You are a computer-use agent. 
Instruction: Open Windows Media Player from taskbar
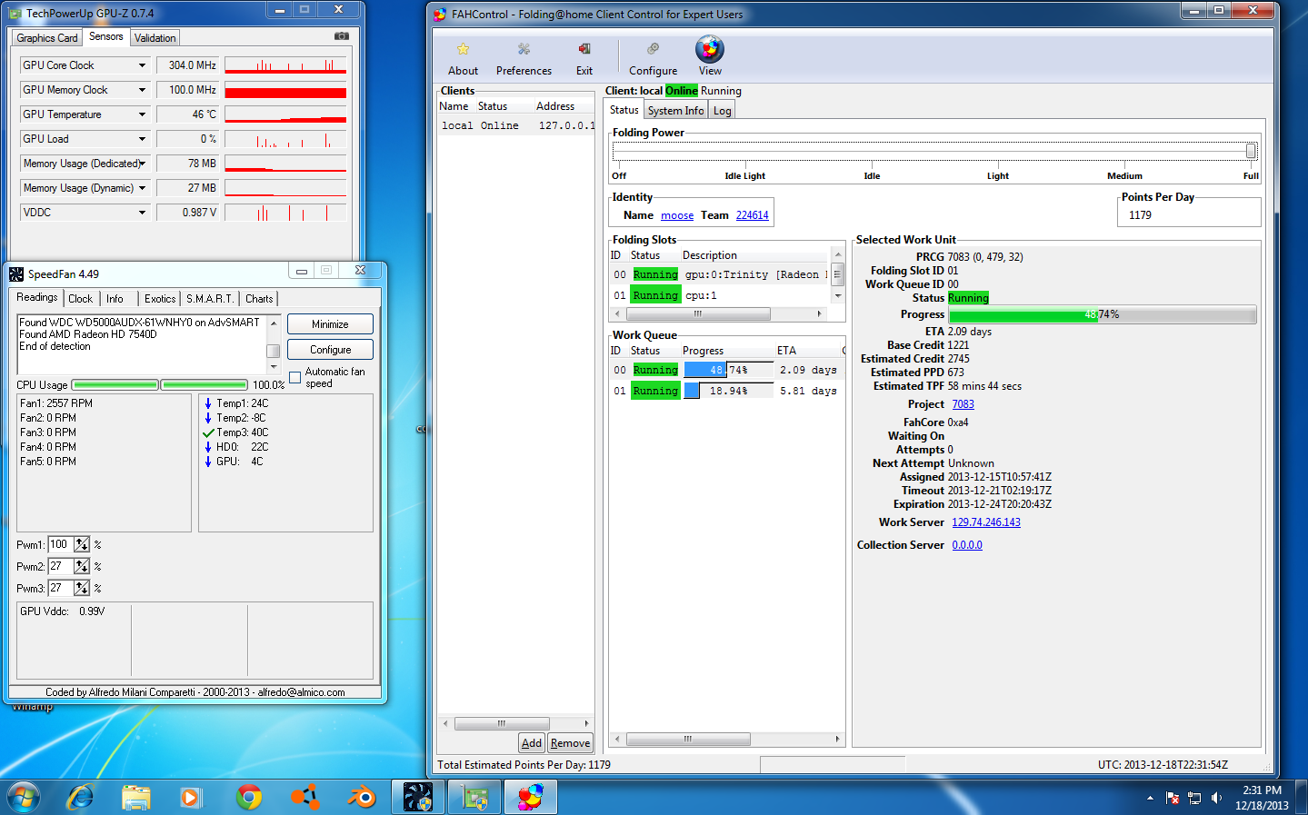click(x=190, y=798)
